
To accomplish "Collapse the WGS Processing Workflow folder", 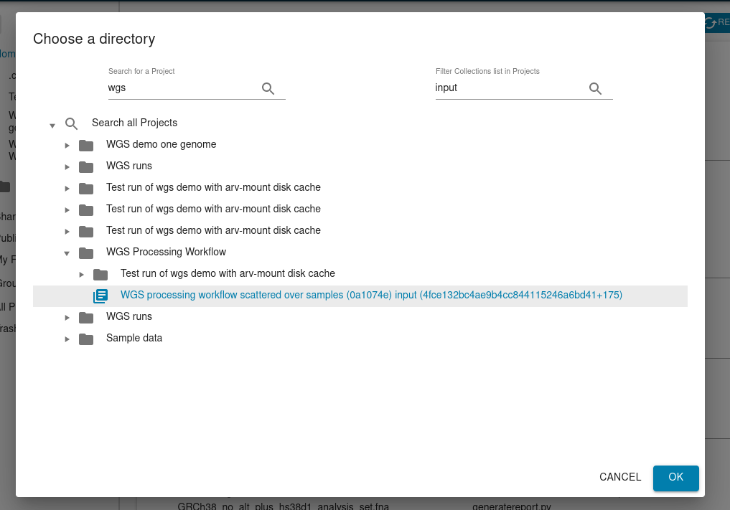I will point(67,253).
